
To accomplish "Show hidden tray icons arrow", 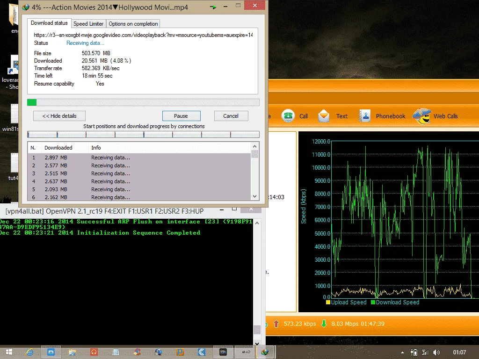I will tap(403, 352).
